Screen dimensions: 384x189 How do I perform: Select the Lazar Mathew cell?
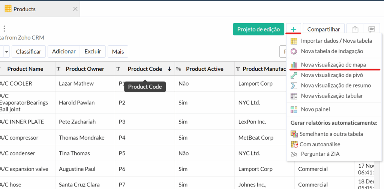click(85, 83)
